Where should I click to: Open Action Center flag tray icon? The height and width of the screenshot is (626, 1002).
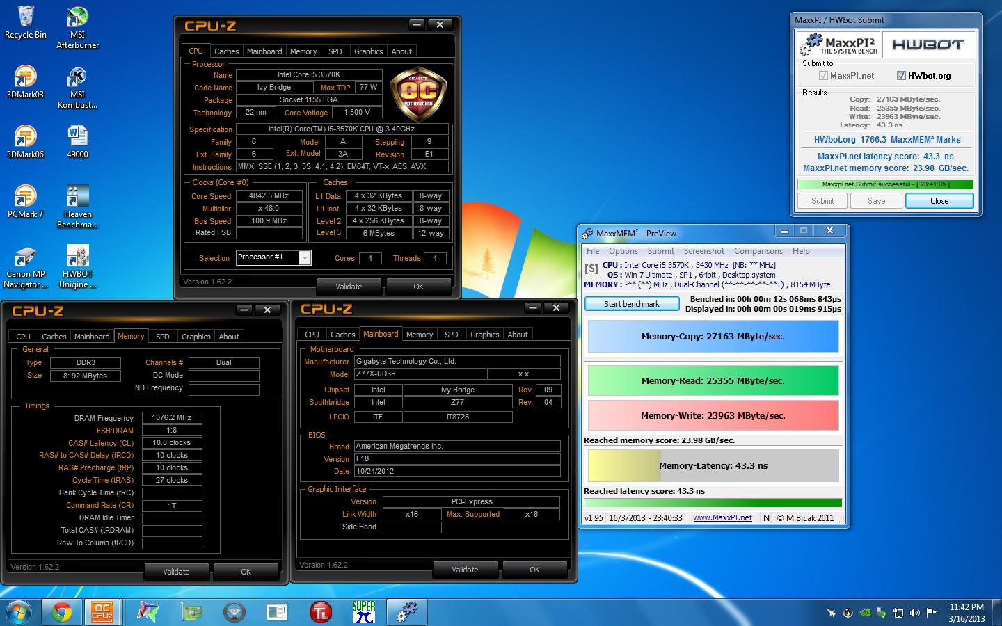coord(931,613)
